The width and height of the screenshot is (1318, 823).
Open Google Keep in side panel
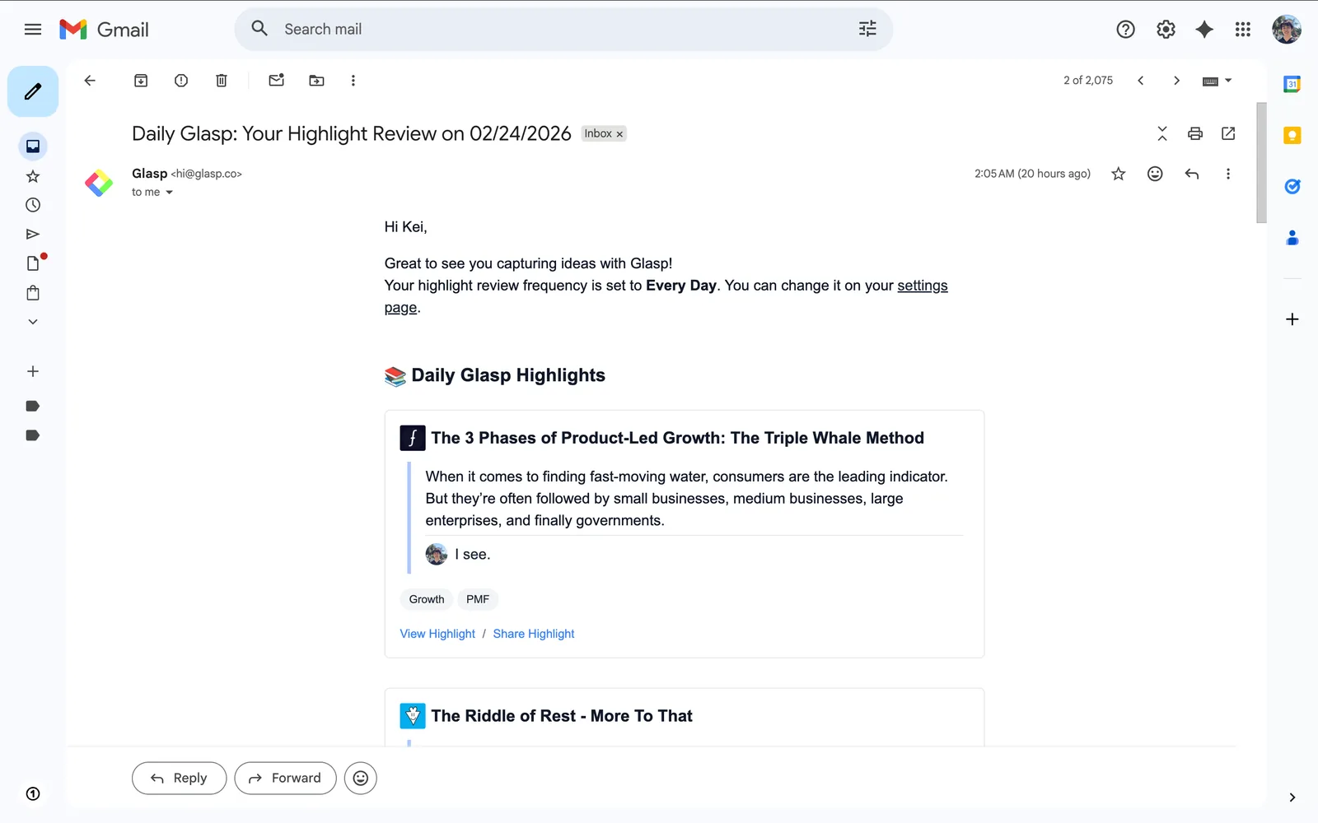click(1292, 136)
